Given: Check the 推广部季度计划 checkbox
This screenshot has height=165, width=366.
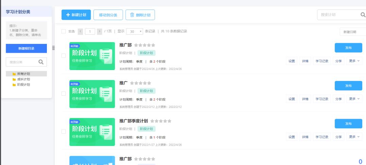Looking at the screenshot, I should [x=64, y=132].
